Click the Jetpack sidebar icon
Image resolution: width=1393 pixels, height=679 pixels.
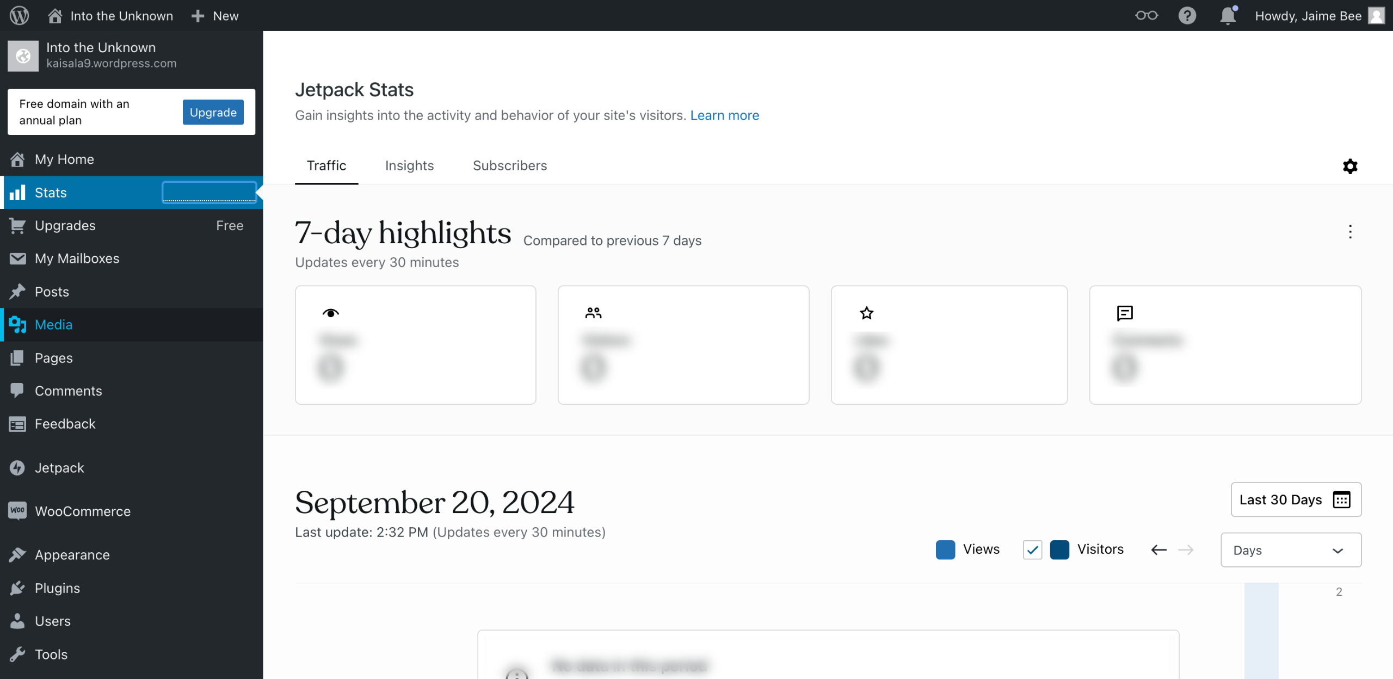[x=17, y=468]
